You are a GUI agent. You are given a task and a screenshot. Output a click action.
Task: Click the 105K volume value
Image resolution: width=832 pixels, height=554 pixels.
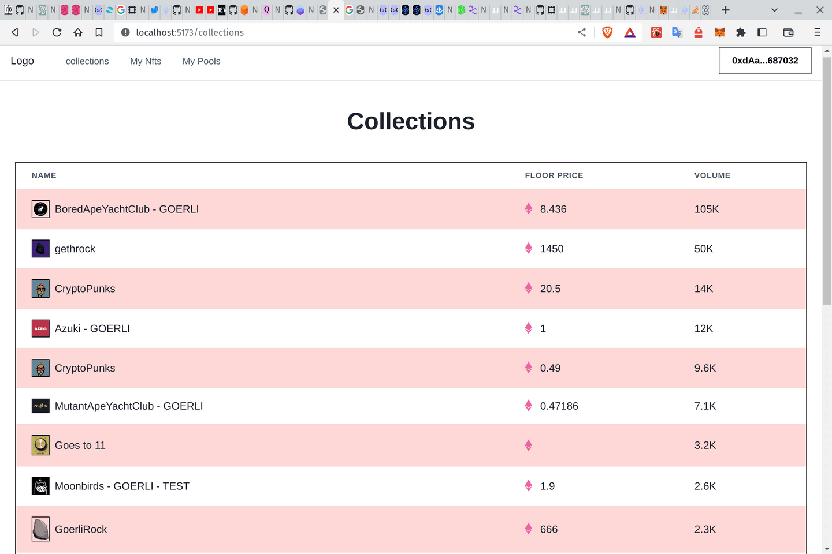(x=707, y=209)
